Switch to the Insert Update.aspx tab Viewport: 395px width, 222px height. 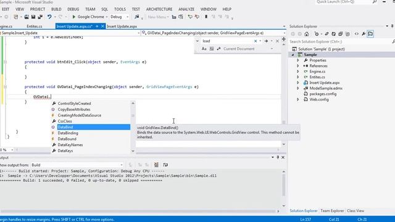[x=122, y=26]
